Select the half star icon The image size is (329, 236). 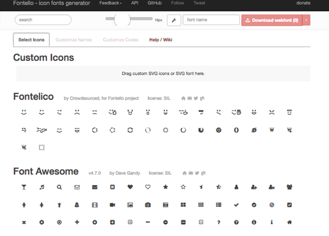pos(201,187)
